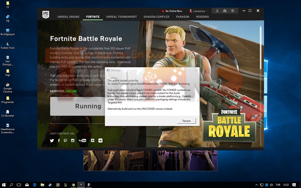
Task: Open the friends icon in the launcher header
Action: [225, 11]
